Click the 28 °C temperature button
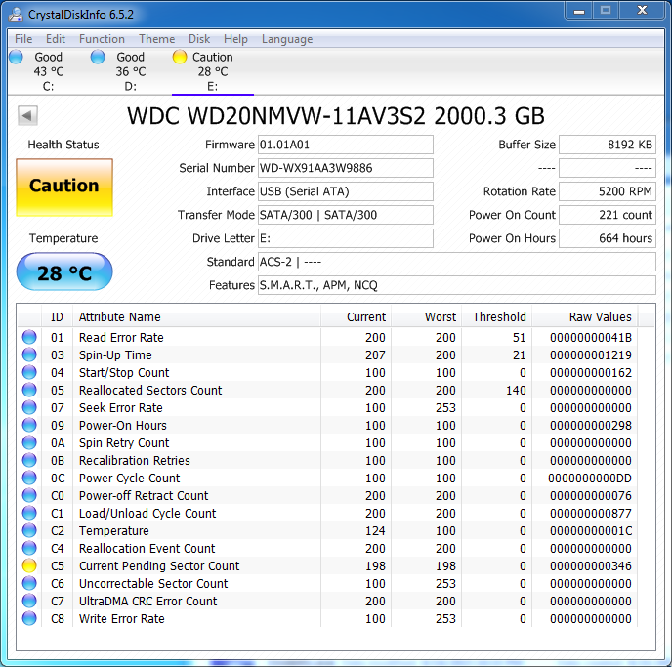 pos(64,271)
